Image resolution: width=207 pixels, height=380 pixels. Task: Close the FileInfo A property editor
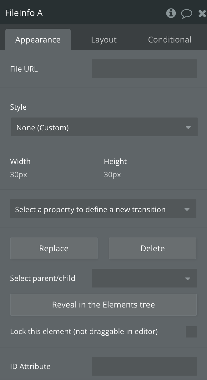pyautogui.click(x=202, y=13)
